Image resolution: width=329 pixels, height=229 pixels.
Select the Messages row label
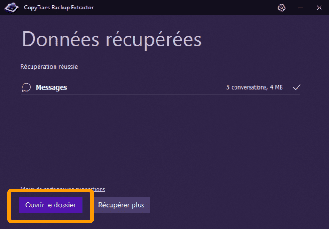pyautogui.click(x=51, y=87)
